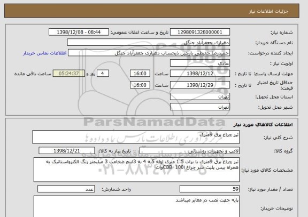Click the text ساعت باقی مانده
The width and height of the screenshot is (308, 217).
click(33, 74)
